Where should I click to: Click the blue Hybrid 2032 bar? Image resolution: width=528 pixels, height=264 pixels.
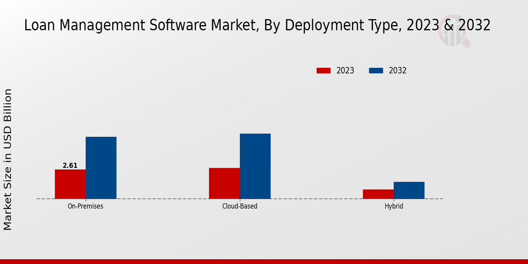409,190
